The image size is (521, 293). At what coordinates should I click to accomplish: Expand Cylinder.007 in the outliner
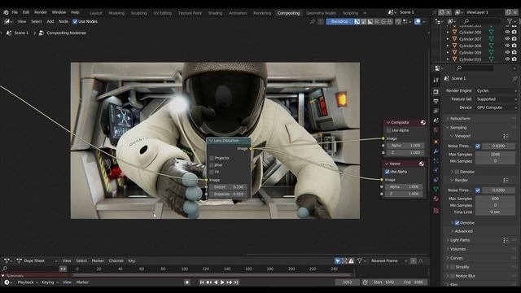point(448,39)
